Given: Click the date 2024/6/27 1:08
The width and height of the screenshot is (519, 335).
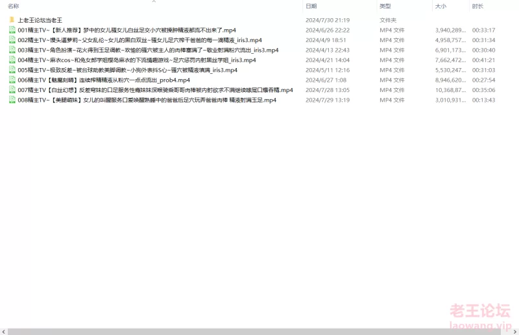Looking at the screenshot, I should click(x=326, y=80).
